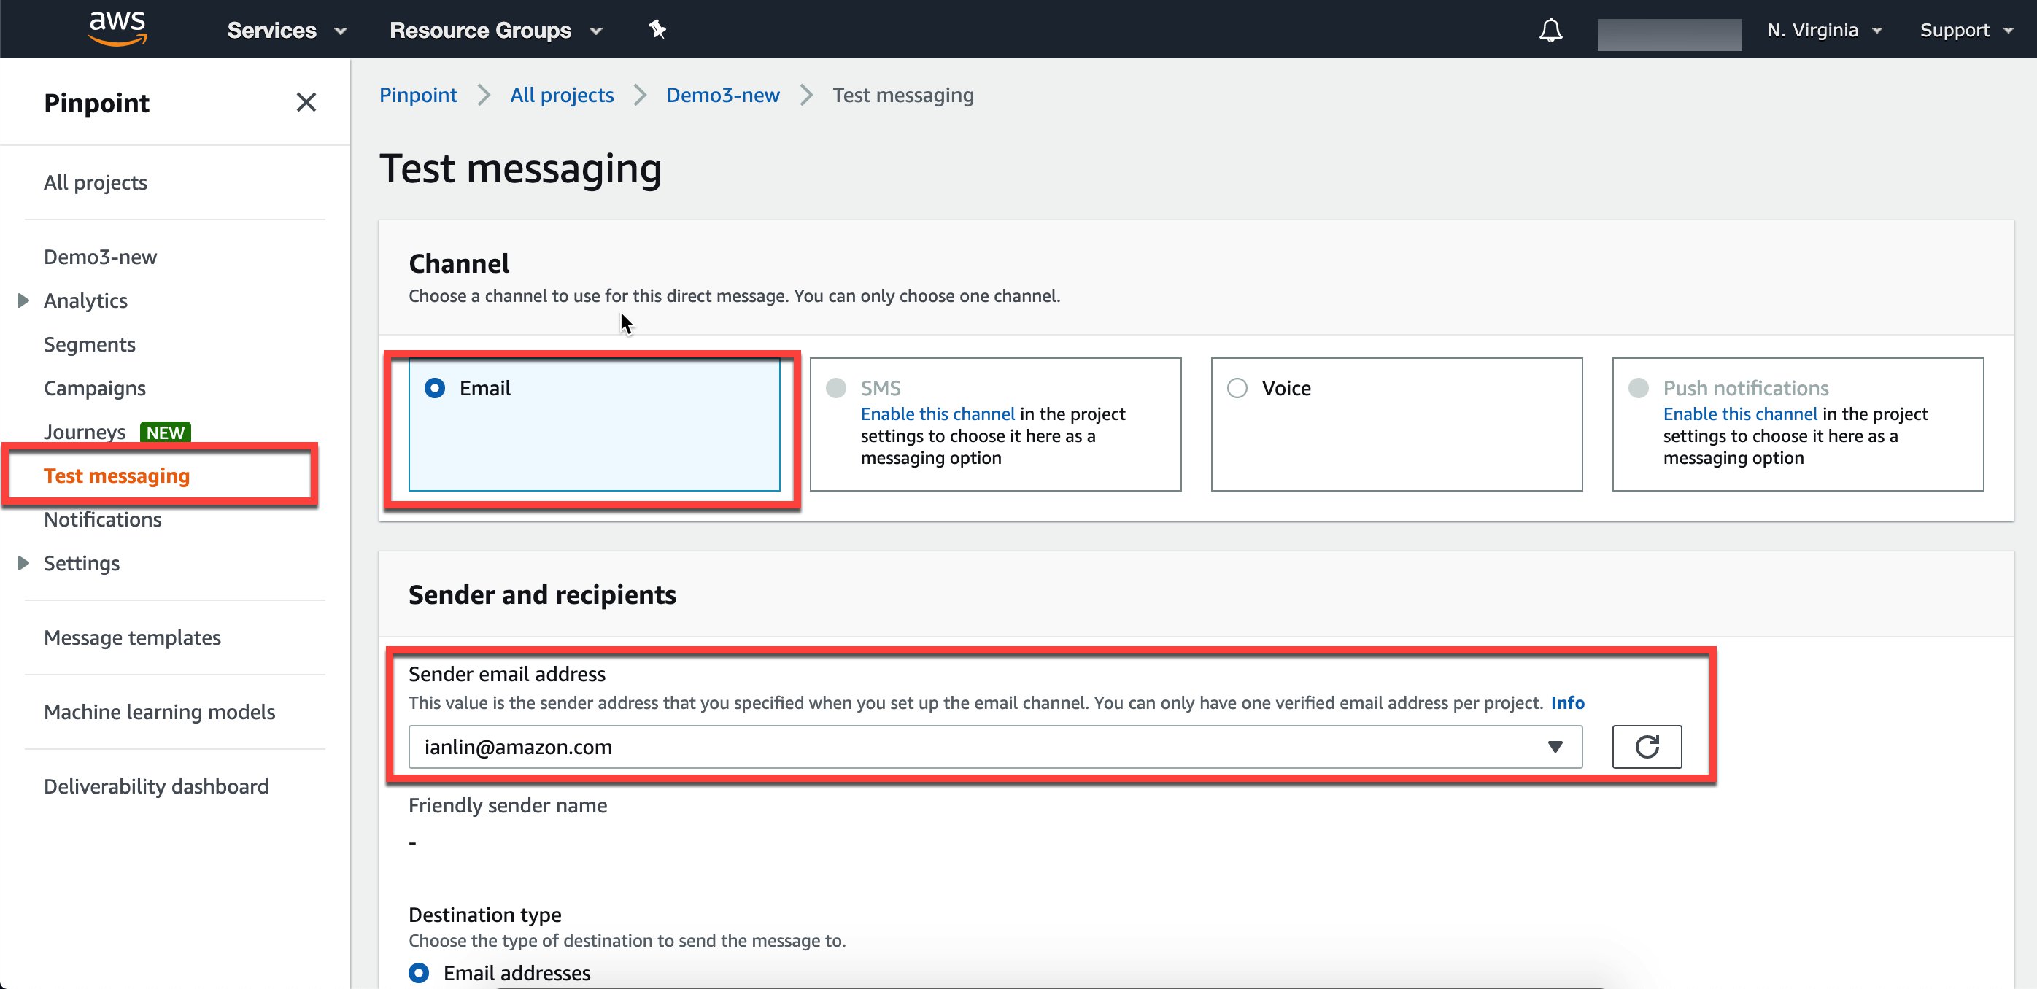Click the pin shortcut icon in top bar
Viewport: 2037px width, 989px height.
click(x=657, y=30)
